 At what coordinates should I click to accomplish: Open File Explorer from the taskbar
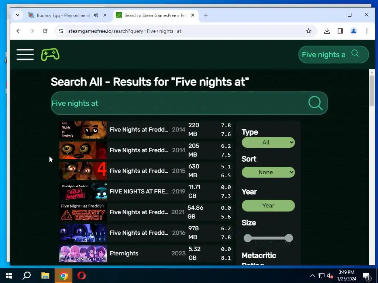(x=45, y=276)
